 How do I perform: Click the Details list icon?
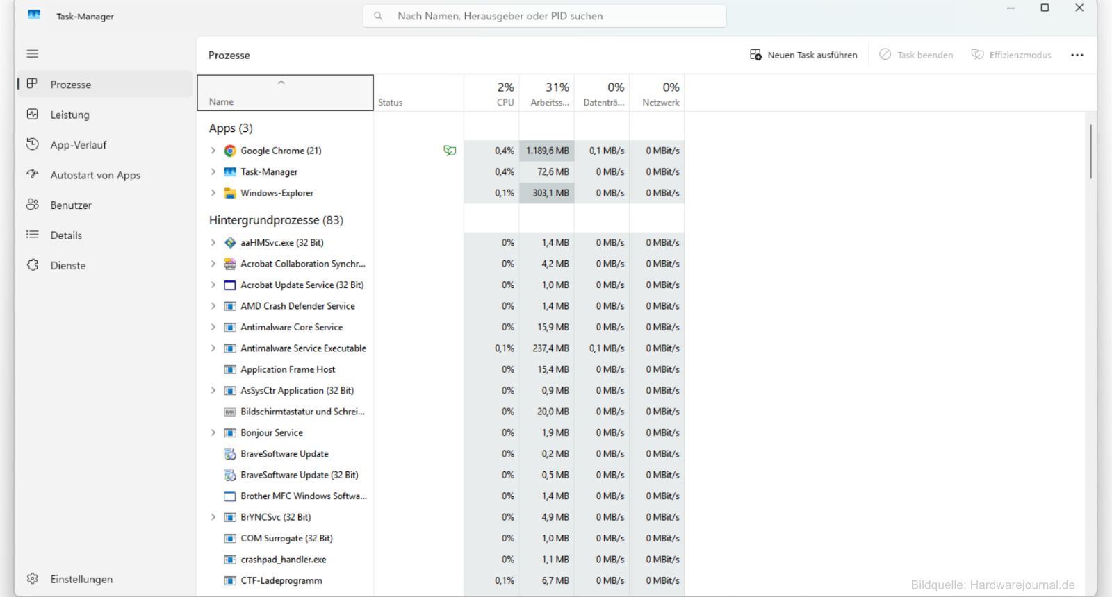[32, 235]
